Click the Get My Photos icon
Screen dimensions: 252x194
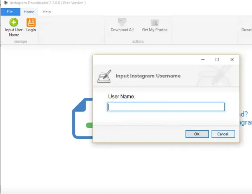[x=155, y=23]
